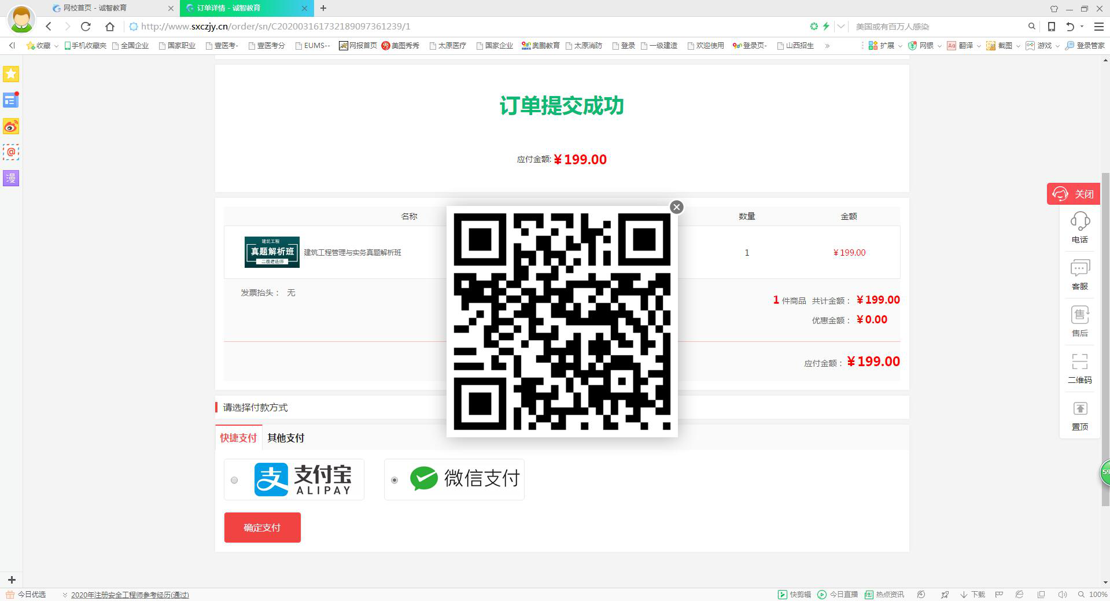Click the address bar URL
1110x601 pixels.
tap(275, 26)
